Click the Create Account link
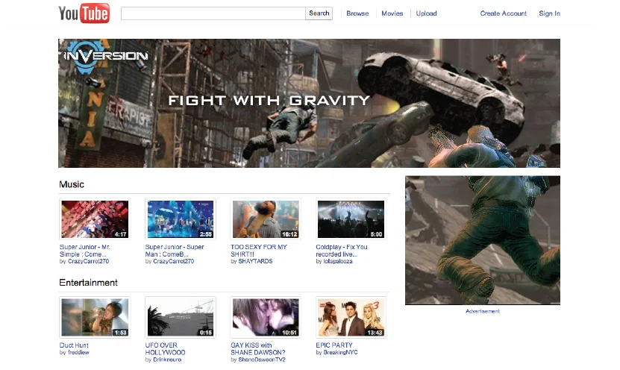The height and width of the screenshot is (370, 620). coord(504,13)
